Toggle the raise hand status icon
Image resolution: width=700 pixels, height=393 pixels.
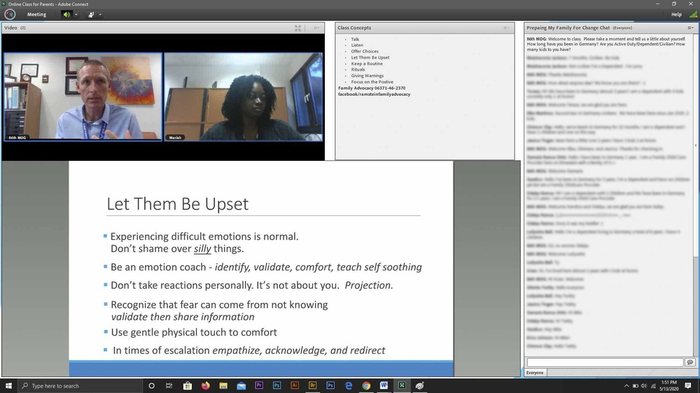pos(91,14)
